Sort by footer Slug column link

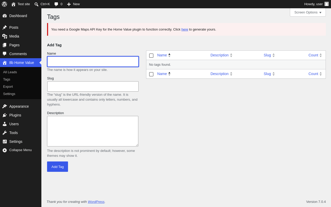[x=267, y=74]
